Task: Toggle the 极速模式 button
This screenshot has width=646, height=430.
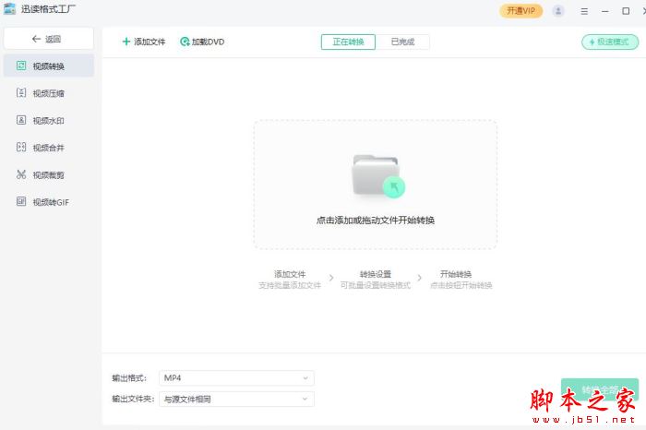Action: (610, 42)
